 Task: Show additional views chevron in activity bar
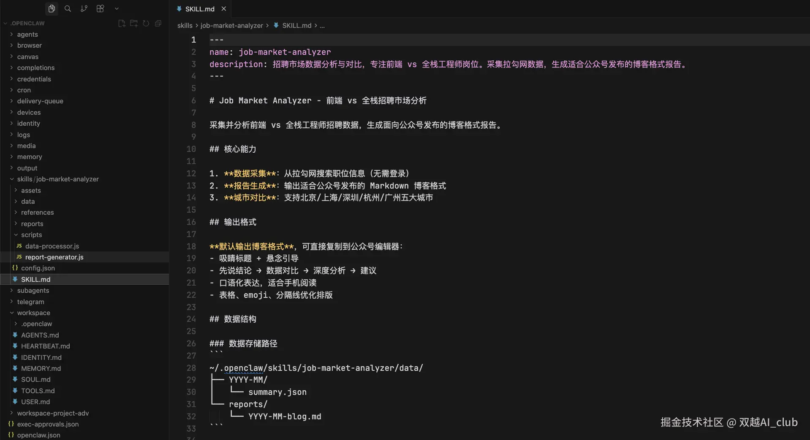117,8
